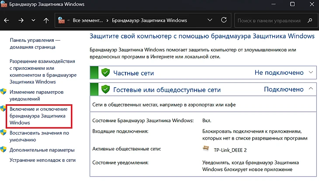Screen dimensions: 319x181
Task: Click the bench icon next to TP-Link_DEEE 2
Action: click(206, 148)
